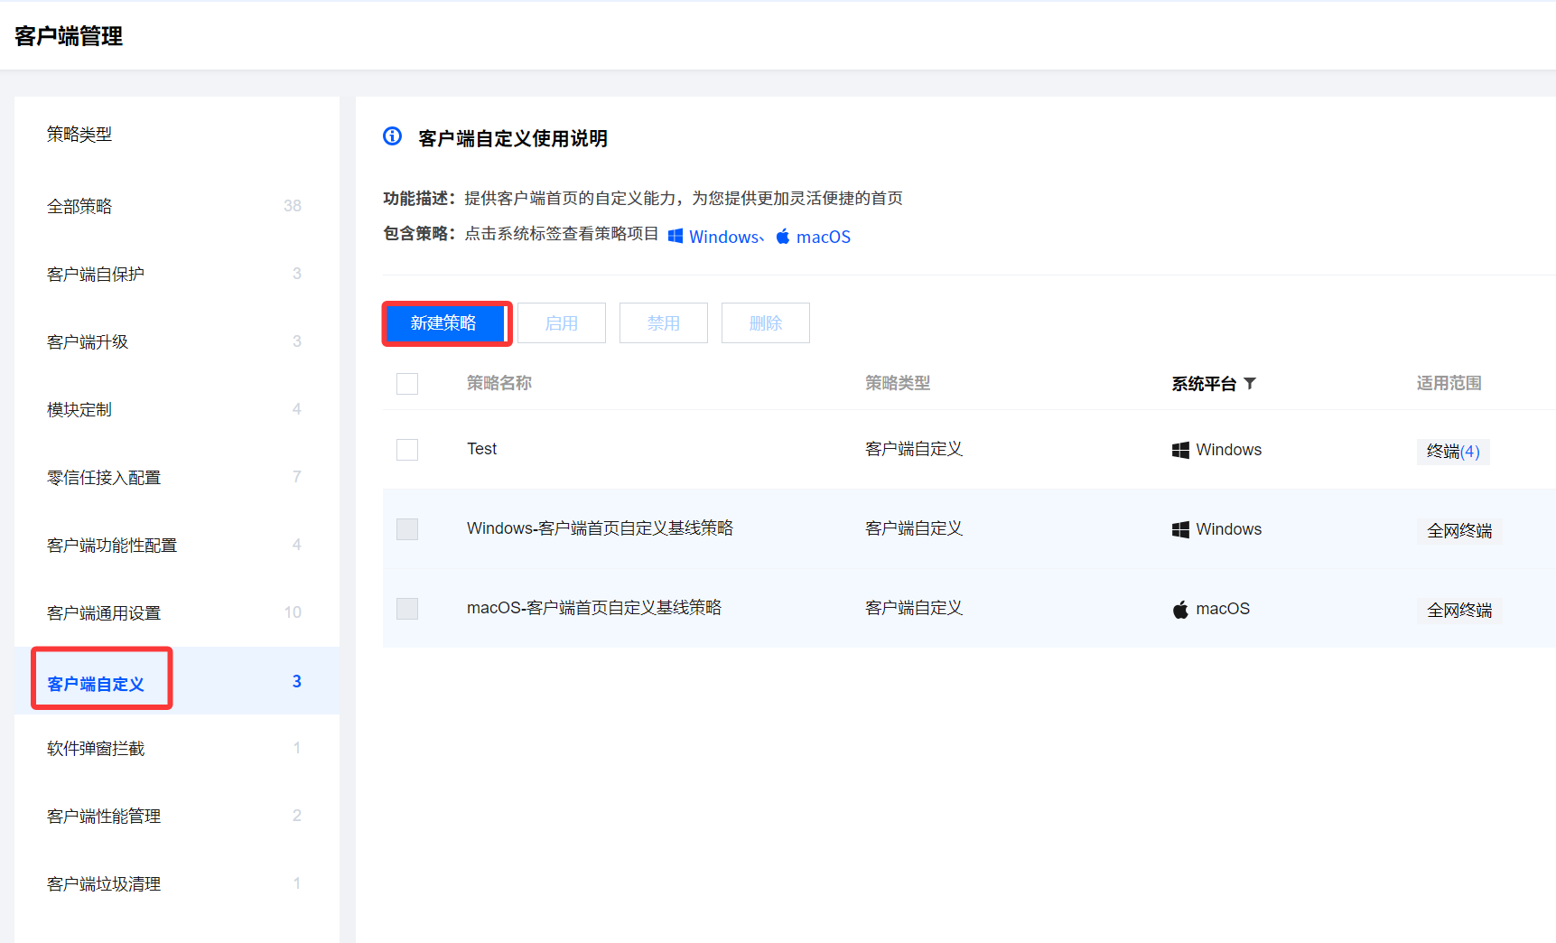Image resolution: width=1556 pixels, height=943 pixels.
Task: Open the Test policy name
Action: [x=481, y=449]
